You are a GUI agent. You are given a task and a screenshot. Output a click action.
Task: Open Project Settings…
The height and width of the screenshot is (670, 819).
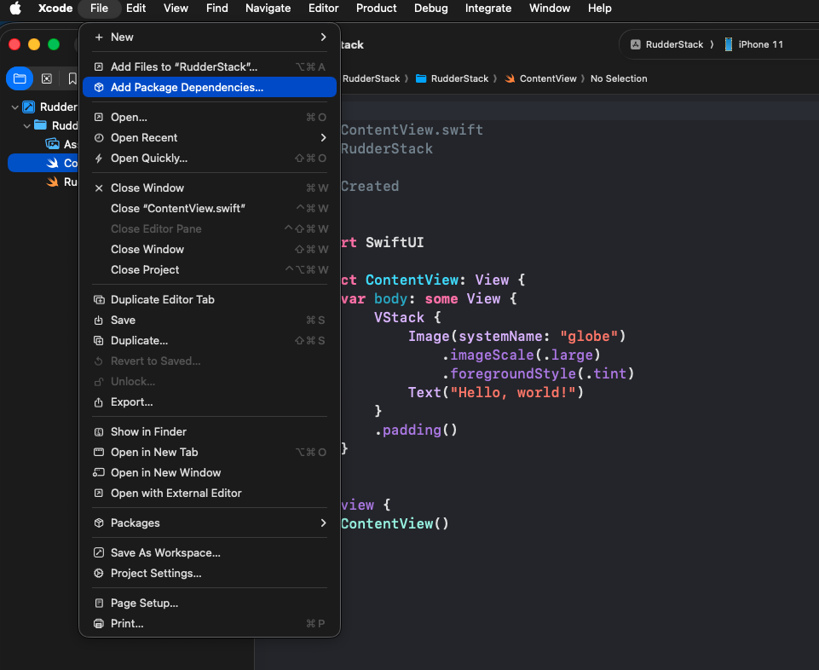click(x=210, y=573)
